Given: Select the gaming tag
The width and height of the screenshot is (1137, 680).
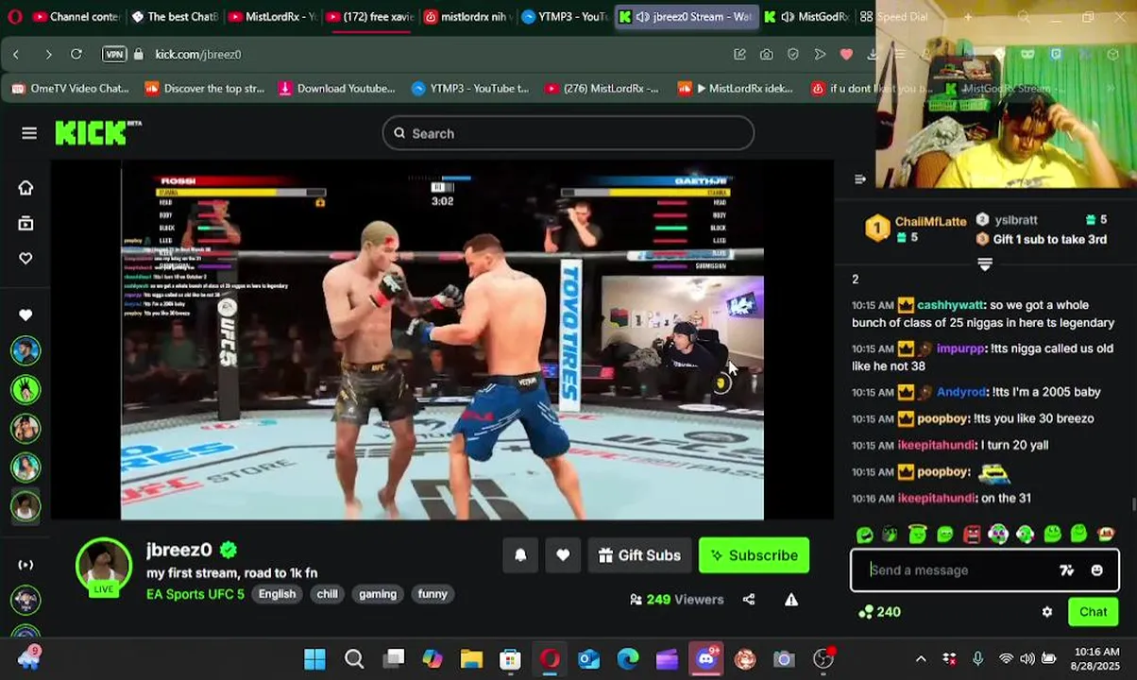Looking at the screenshot, I should pos(378,594).
